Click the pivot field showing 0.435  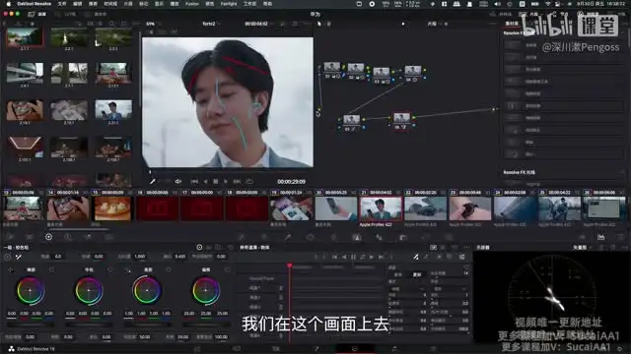[179, 256]
